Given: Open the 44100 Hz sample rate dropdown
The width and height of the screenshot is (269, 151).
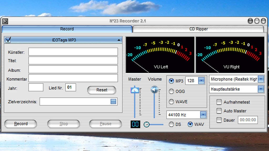Looking at the screenshot, I should (203, 115).
